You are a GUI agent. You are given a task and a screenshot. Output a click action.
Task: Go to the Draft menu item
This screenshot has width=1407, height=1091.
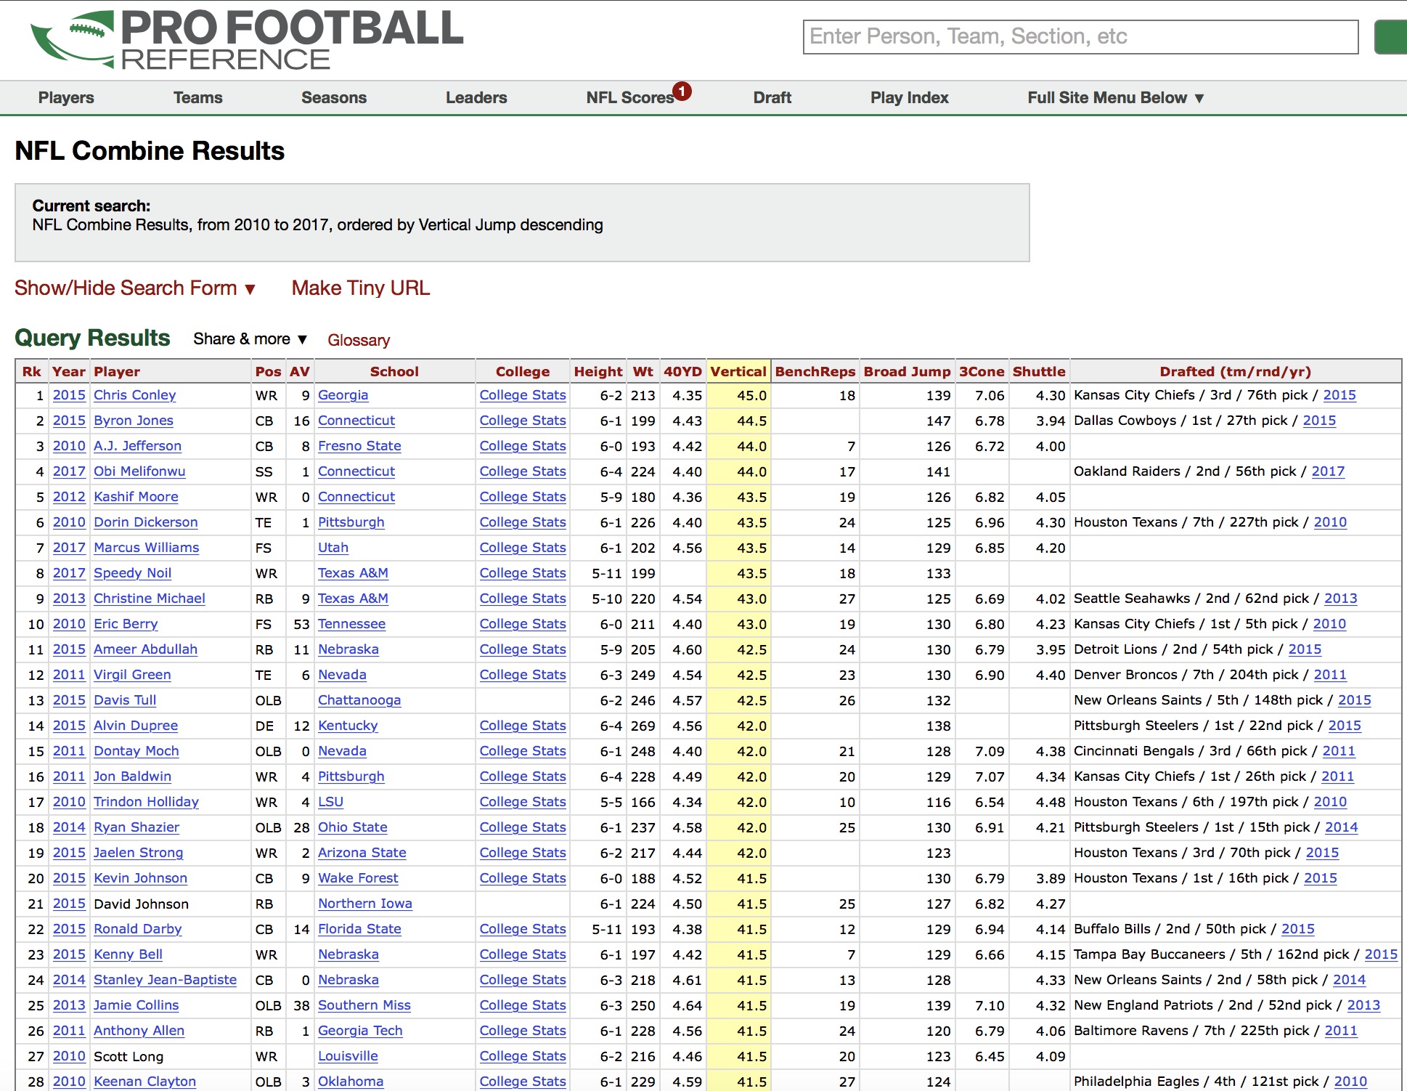772,98
